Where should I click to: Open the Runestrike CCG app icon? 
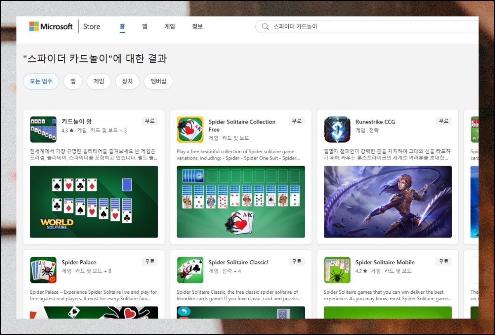point(337,129)
